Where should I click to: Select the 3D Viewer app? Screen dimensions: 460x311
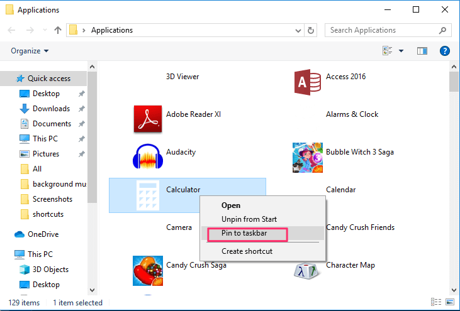coord(182,77)
